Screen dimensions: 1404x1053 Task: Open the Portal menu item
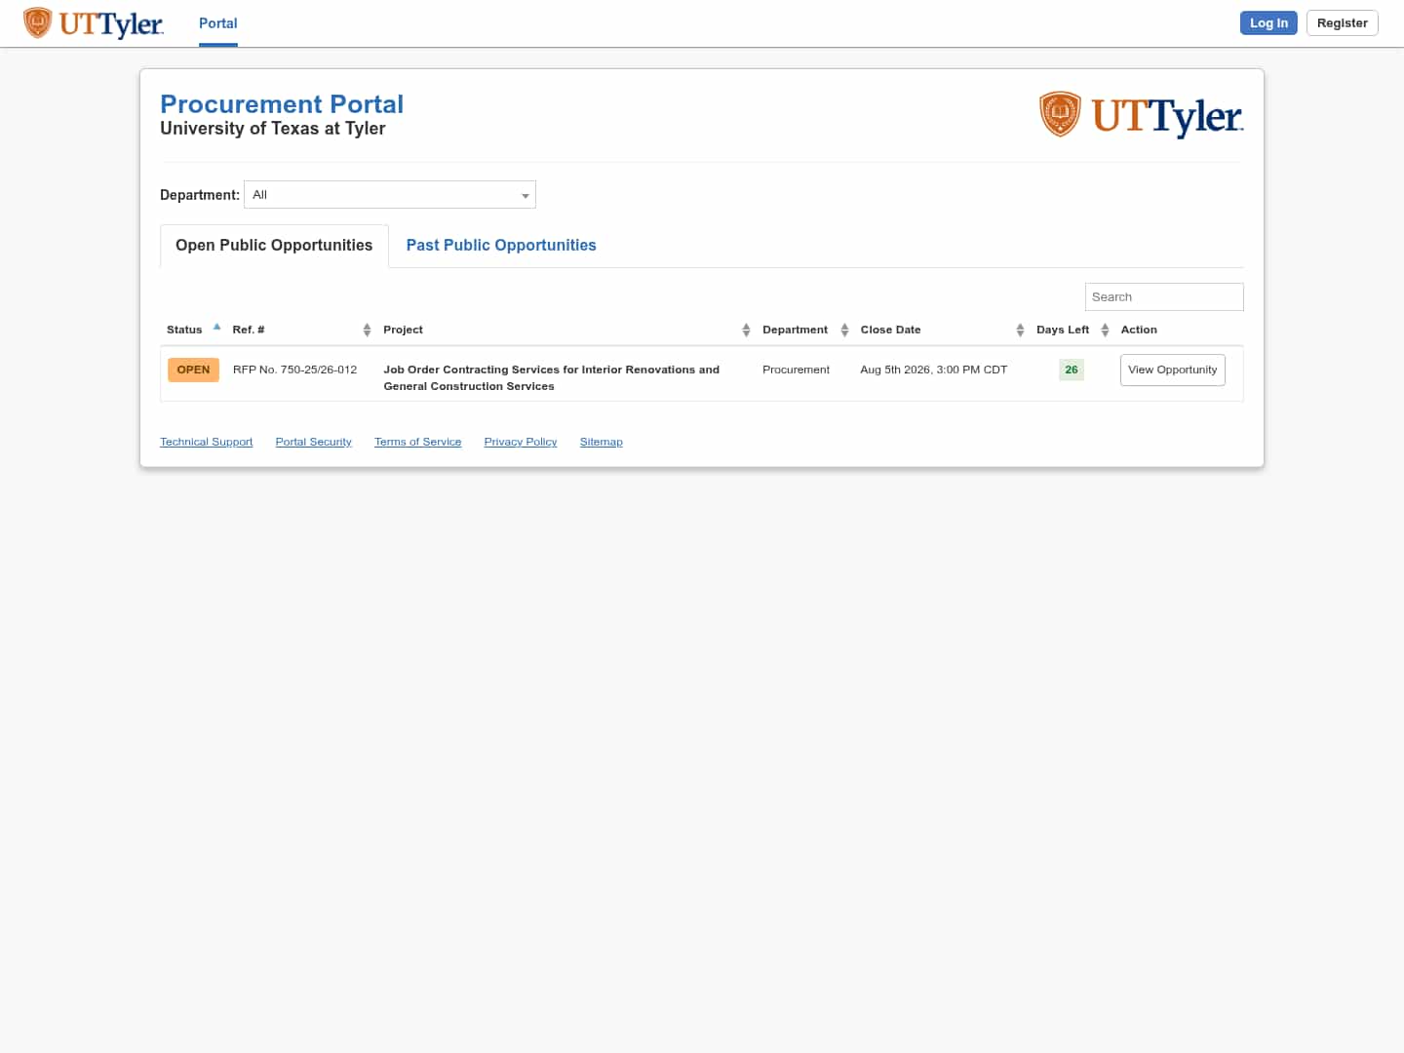[x=218, y=23]
